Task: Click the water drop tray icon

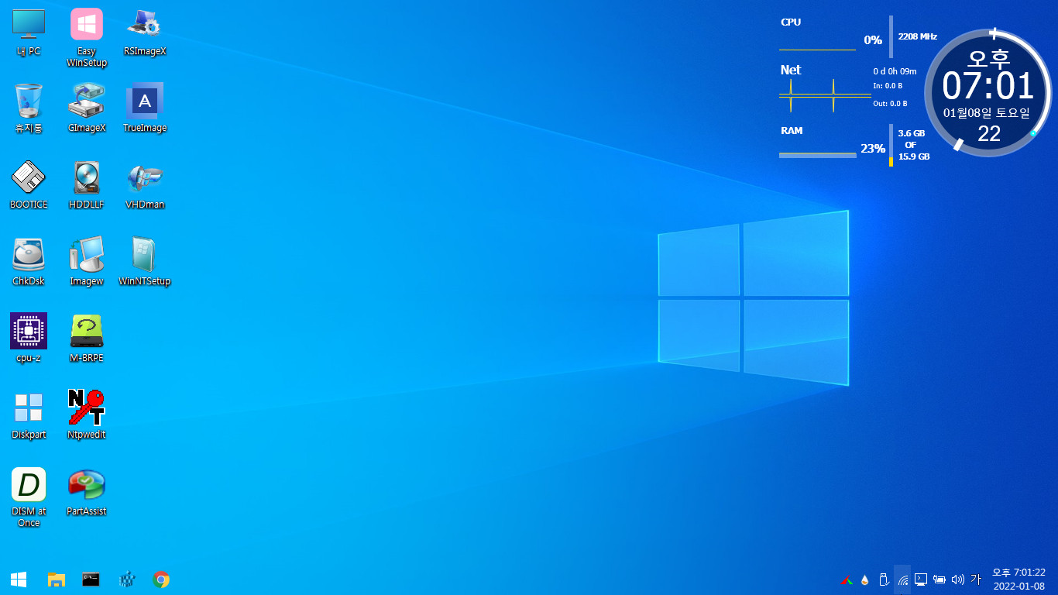Action: pyautogui.click(x=865, y=580)
